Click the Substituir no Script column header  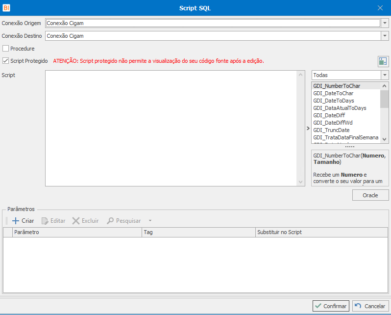click(322, 232)
